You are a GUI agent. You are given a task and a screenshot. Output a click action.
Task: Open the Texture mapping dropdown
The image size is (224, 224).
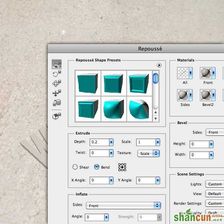(x=149, y=153)
